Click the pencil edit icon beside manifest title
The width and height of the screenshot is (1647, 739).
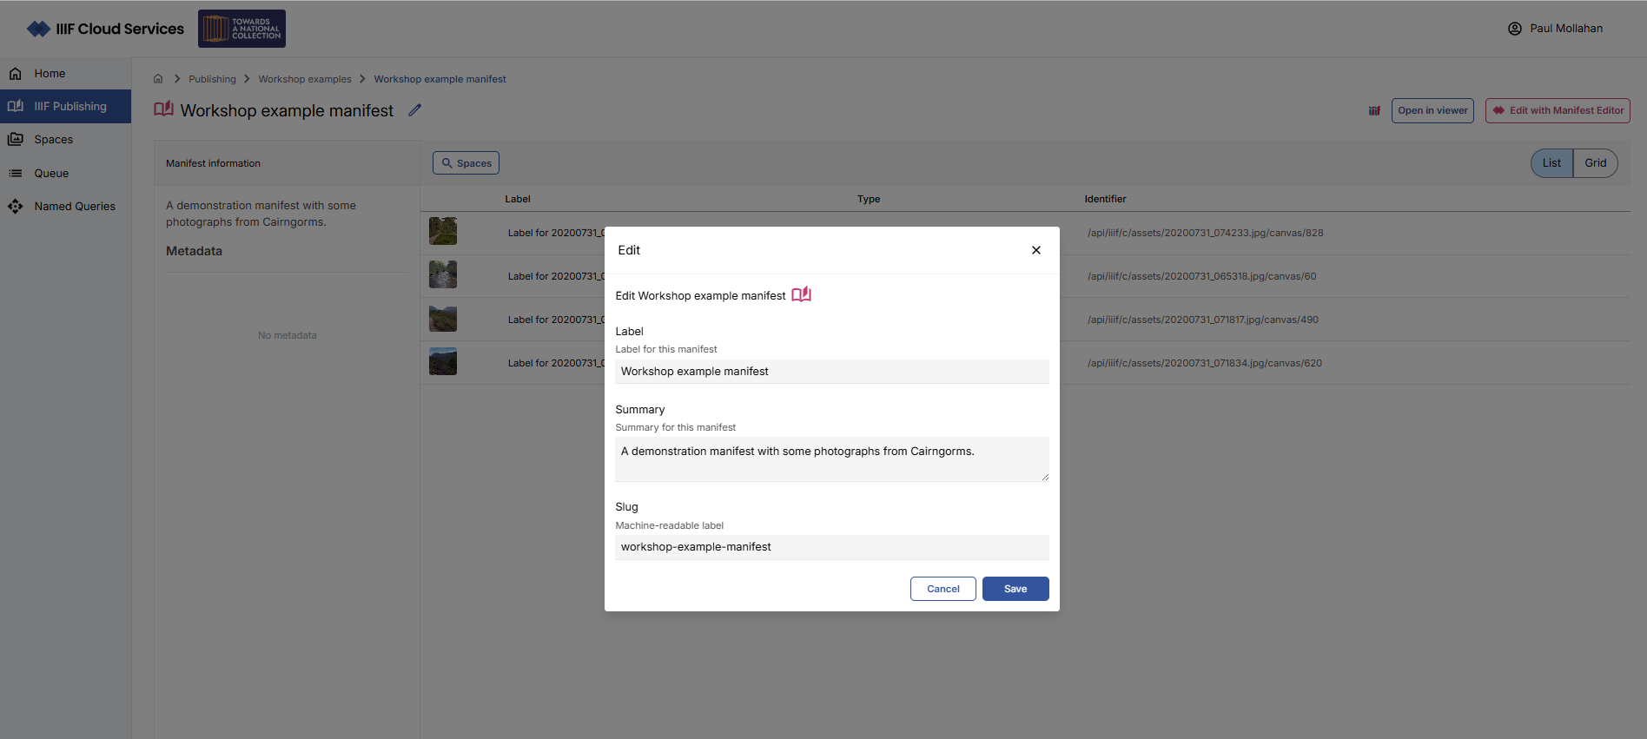pyautogui.click(x=415, y=110)
